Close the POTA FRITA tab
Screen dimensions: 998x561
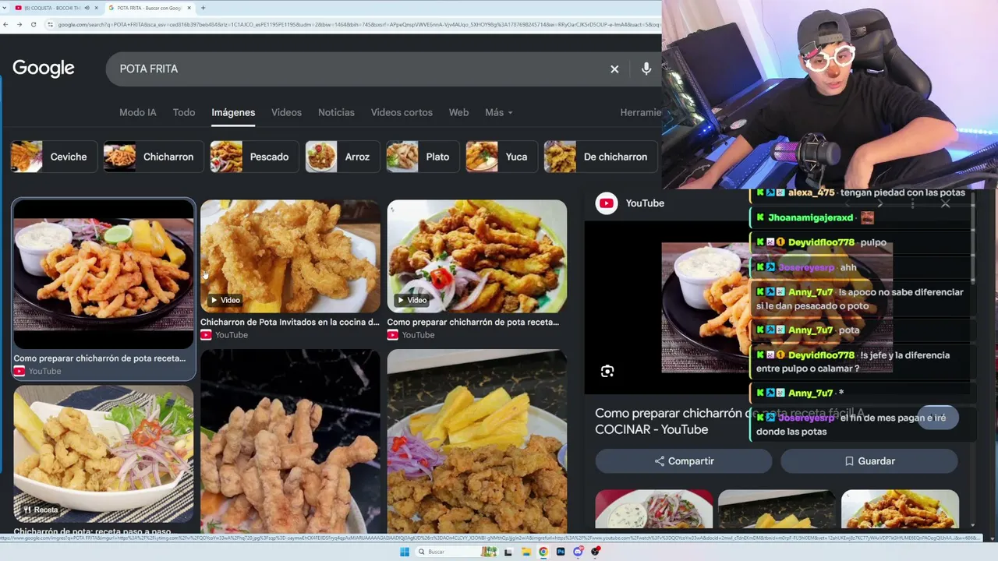click(x=189, y=8)
